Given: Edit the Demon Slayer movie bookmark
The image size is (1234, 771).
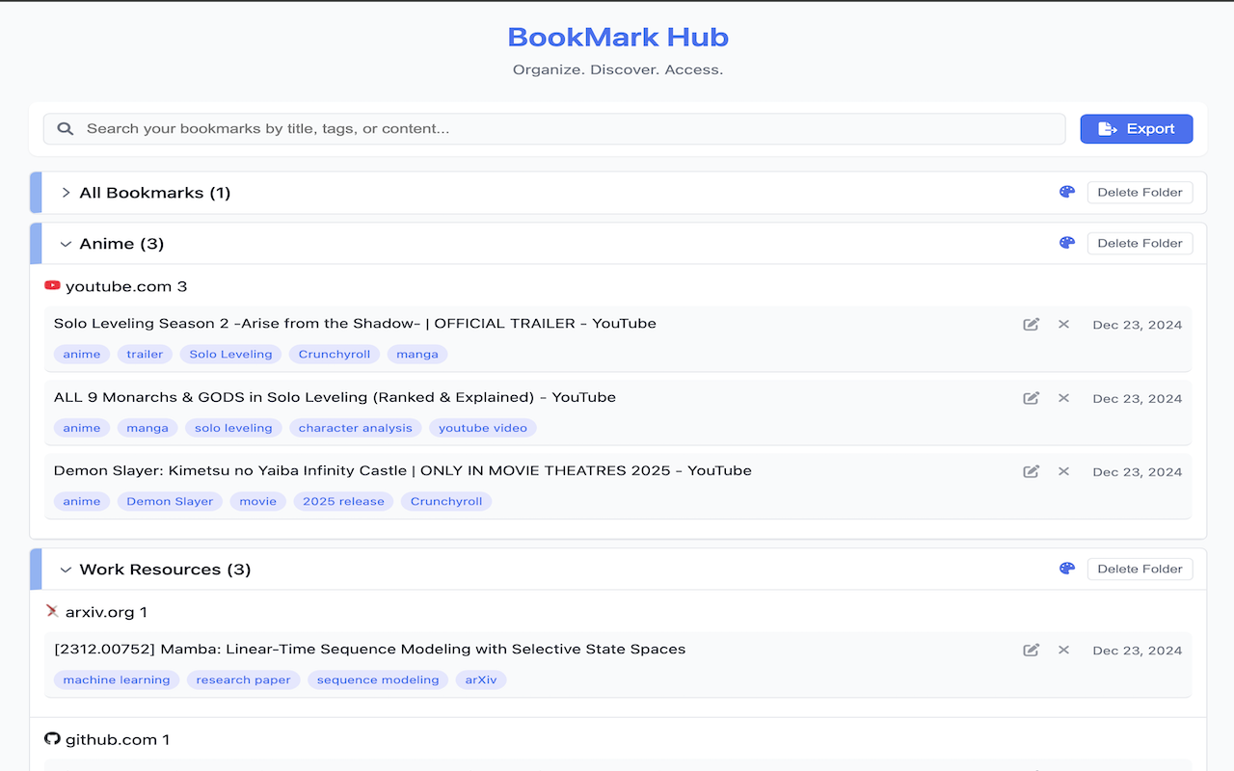Looking at the screenshot, I should click(1031, 471).
